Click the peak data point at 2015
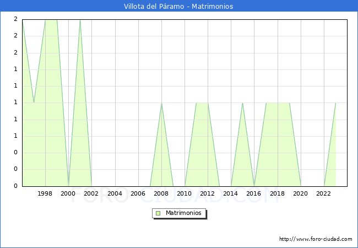Image resolution: width=358 pixels, height=248 pixels. point(242,103)
